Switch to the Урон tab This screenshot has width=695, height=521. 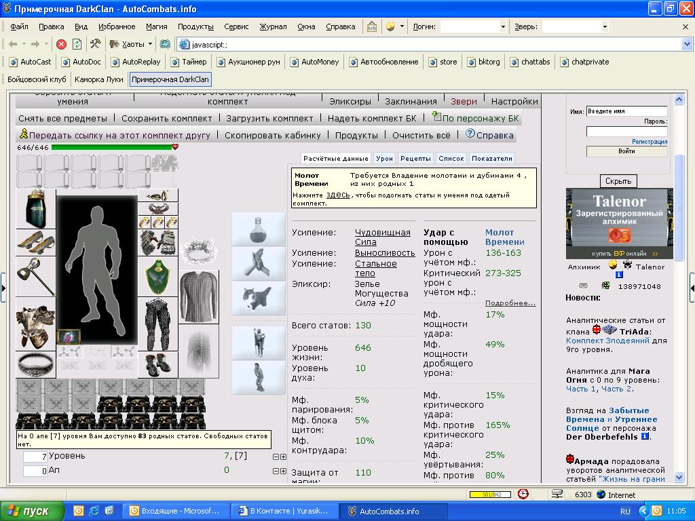tap(384, 158)
